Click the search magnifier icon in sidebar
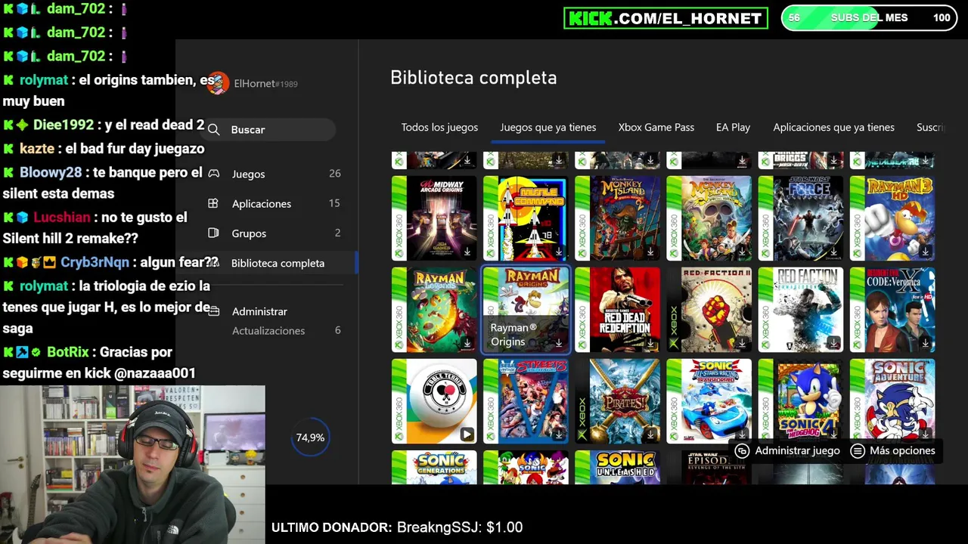968x544 pixels. coord(214,130)
